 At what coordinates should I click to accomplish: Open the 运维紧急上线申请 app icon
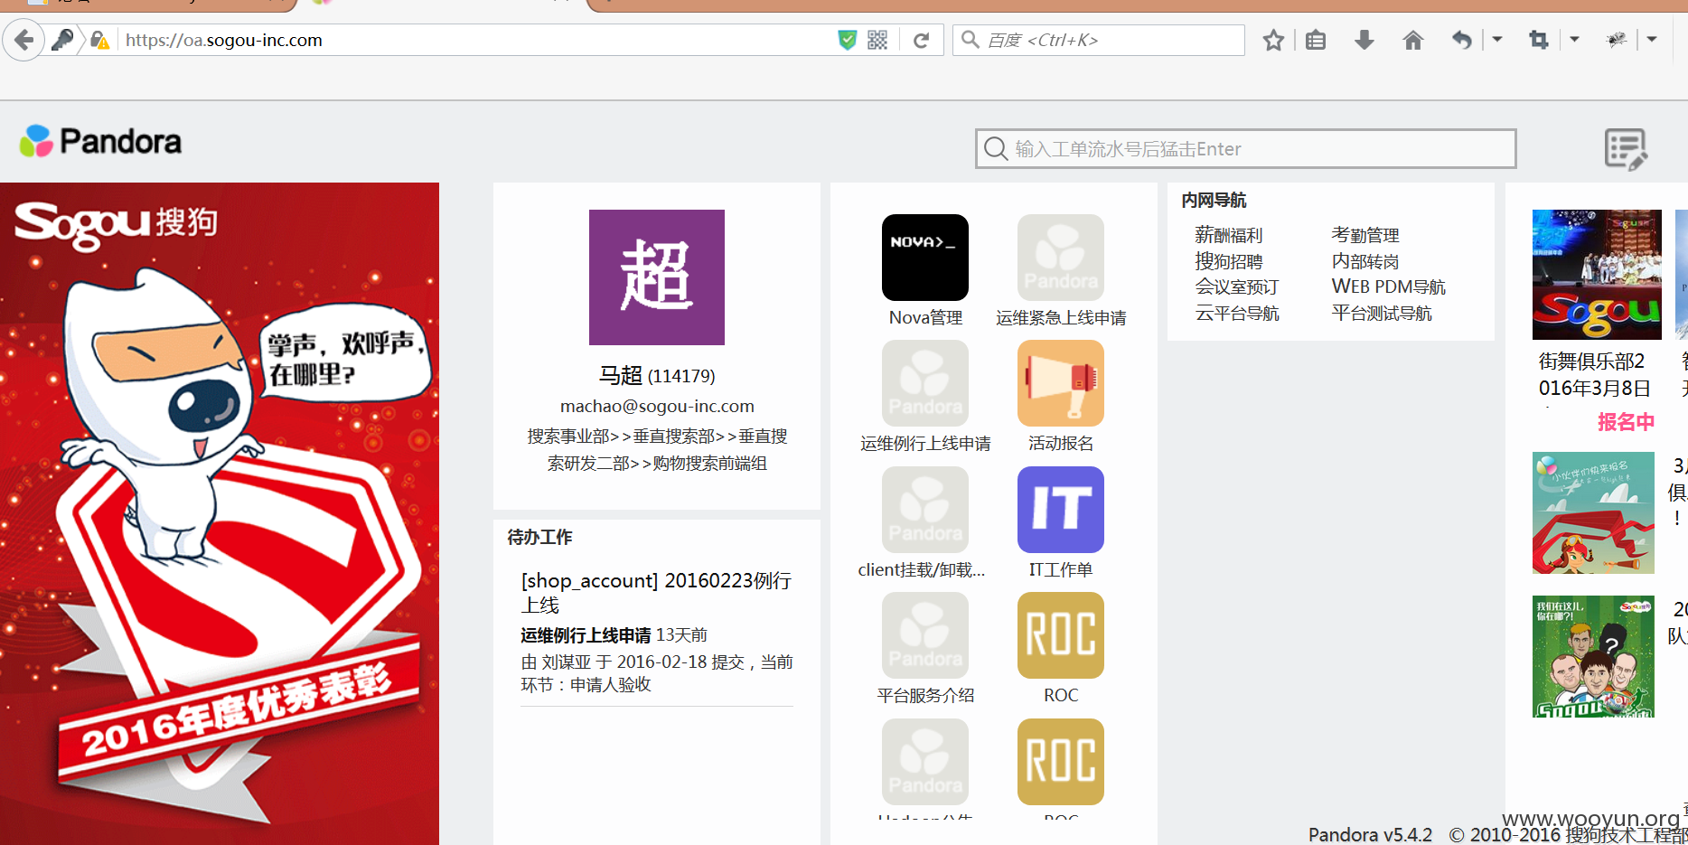(x=1061, y=258)
